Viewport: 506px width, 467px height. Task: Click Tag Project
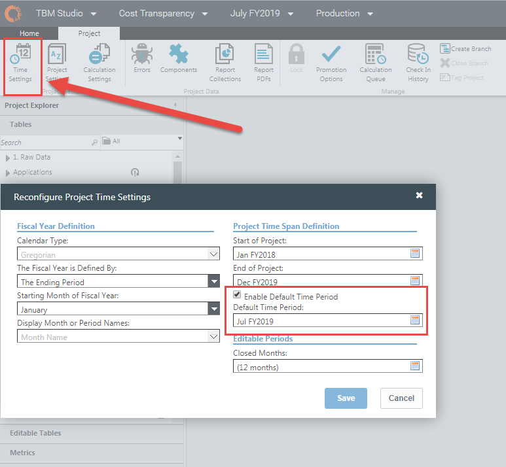tap(461, 77)
